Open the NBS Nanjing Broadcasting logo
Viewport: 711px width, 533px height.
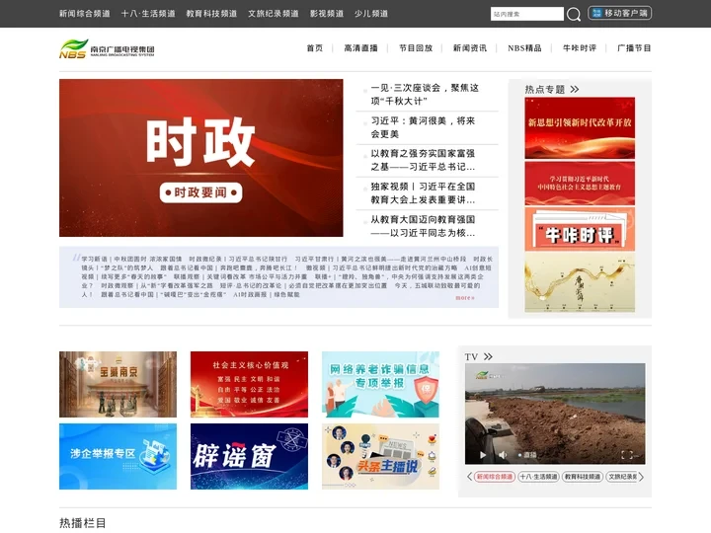pyautogui.click(x=107, y=49)
